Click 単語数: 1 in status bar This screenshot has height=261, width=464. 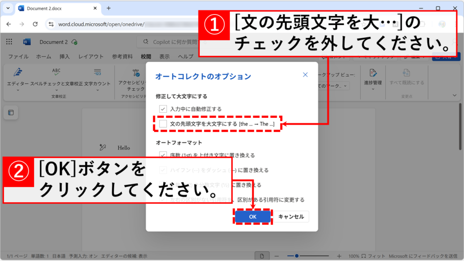[40, 256]
